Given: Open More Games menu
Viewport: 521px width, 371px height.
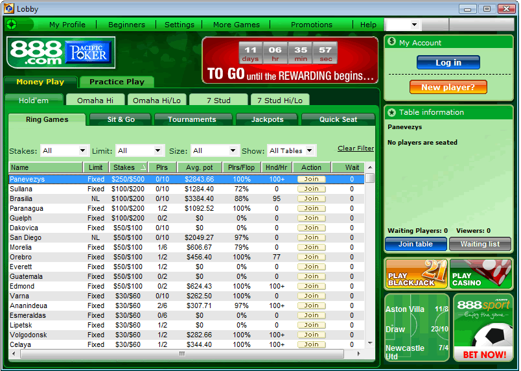Looking at the screenshot, I should point(237,25).
